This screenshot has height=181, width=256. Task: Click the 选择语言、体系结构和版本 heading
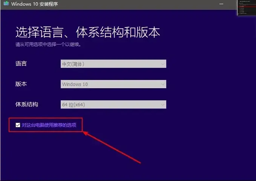click(x=87, y=32)
